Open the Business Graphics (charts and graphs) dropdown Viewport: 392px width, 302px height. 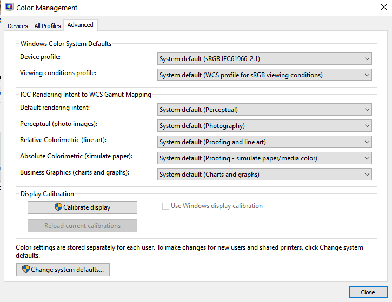264,175
